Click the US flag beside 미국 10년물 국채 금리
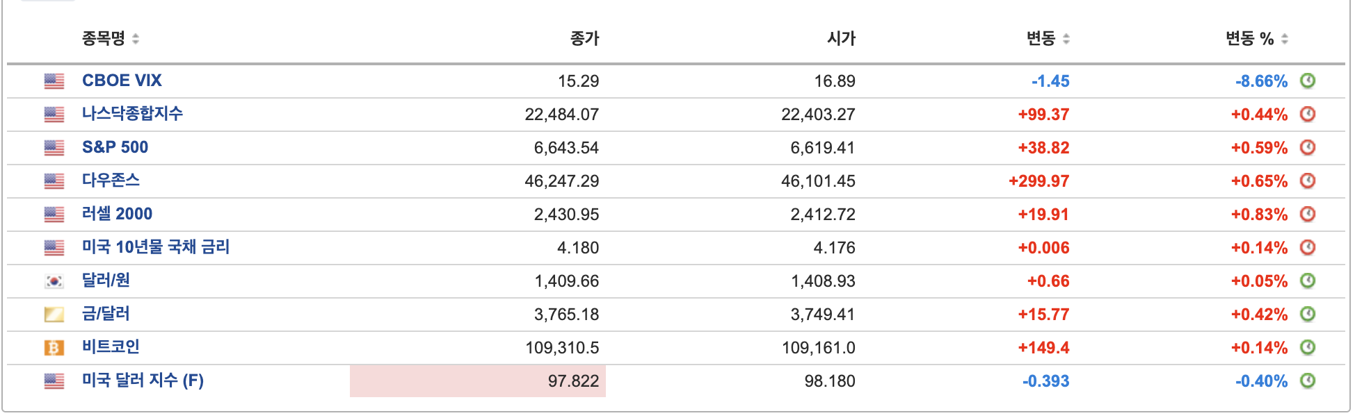The width and height of the screenshot is (1355, 418). click(x=54, y=247)
